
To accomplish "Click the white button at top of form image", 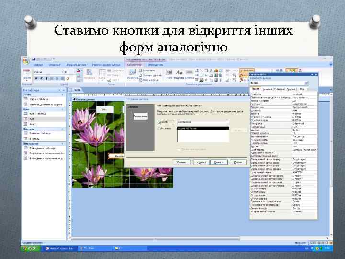I will [105, 109].
